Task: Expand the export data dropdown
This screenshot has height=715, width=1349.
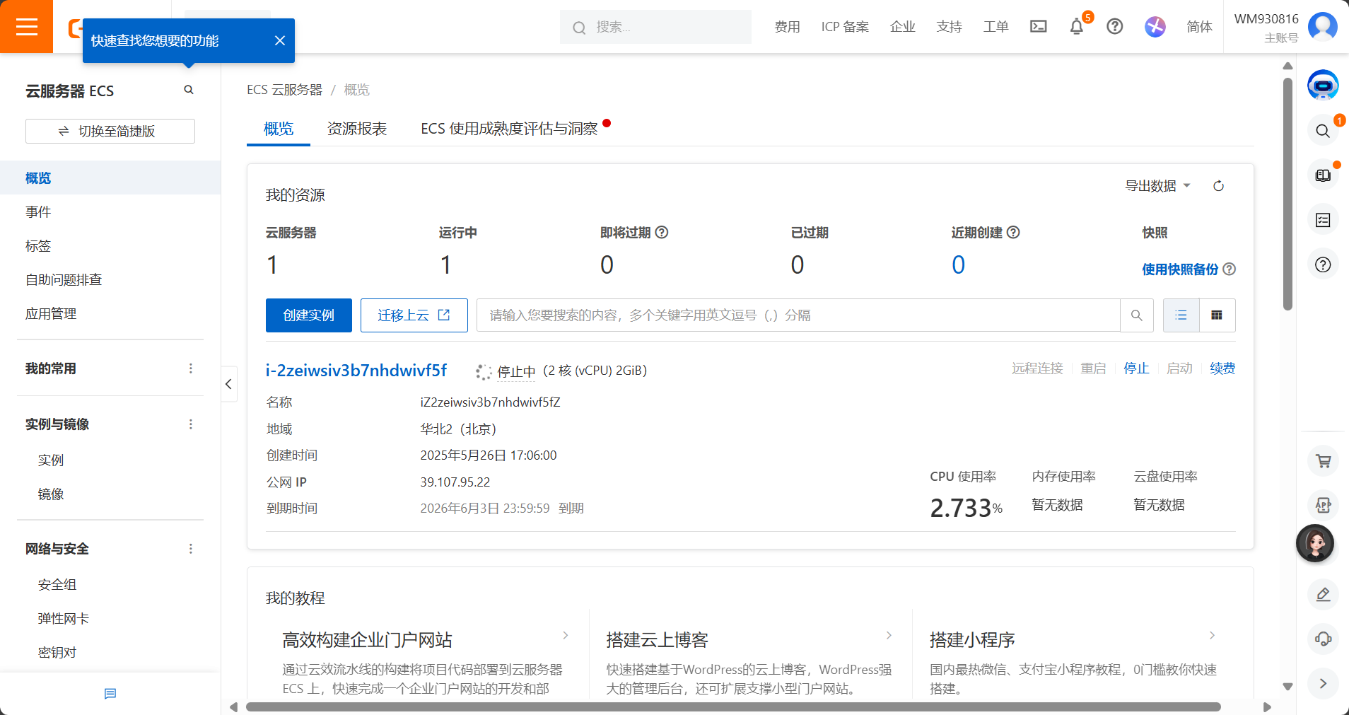Action: (1157, 186)
